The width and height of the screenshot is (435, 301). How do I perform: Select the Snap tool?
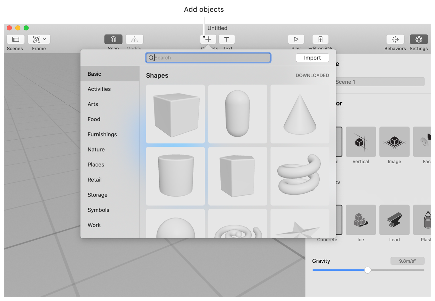pos(113,39)
